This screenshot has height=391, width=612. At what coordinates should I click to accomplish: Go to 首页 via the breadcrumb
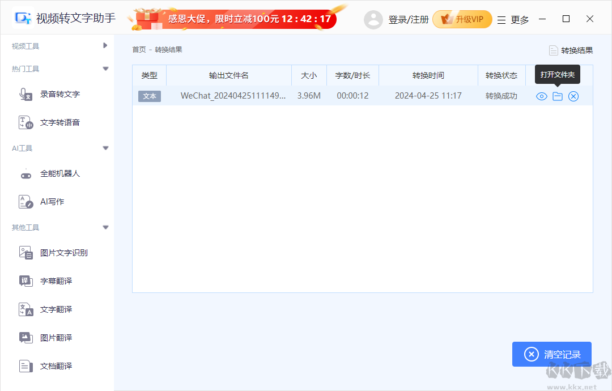coord(139,49)
